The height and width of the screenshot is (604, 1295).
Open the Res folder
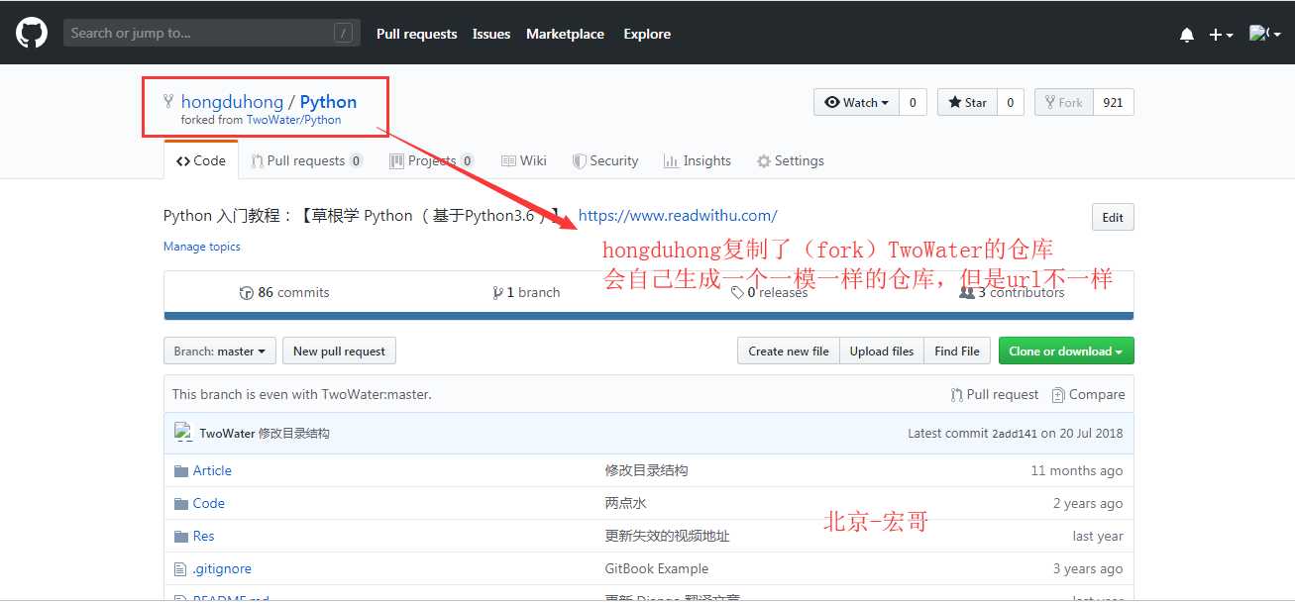pos(203,536)
